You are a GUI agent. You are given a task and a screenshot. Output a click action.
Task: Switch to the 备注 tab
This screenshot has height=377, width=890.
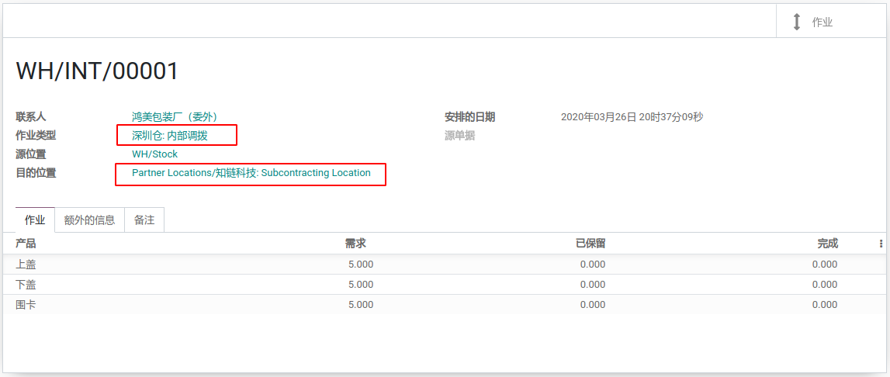coord(144,220)
